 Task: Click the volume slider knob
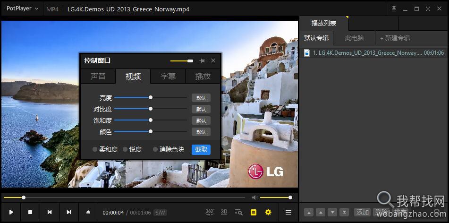coord(290,197)
